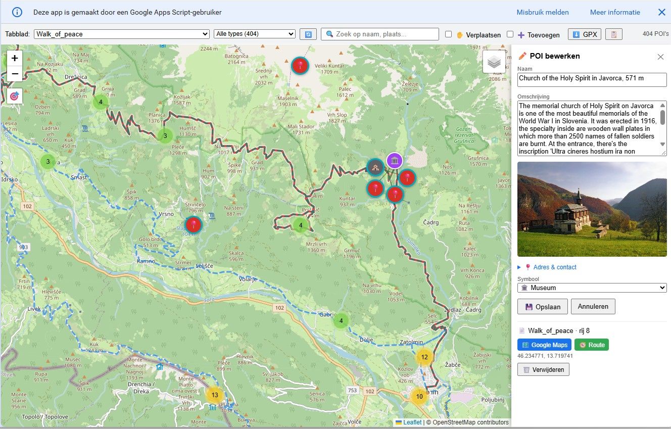Open the map layers control
This screenshot has height=429, width=671.
(x=494, y=62)
